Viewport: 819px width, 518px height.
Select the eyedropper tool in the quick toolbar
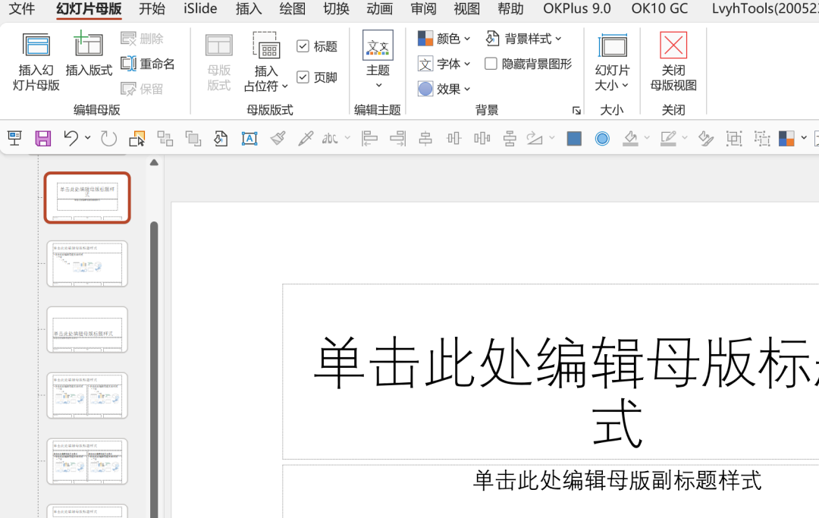pos(306,138)
